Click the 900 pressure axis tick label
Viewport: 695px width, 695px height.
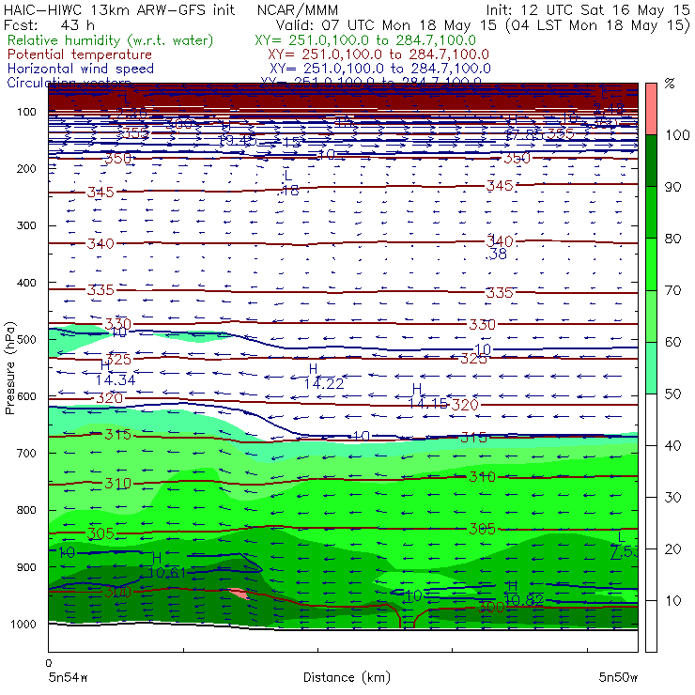click(26, 567)
